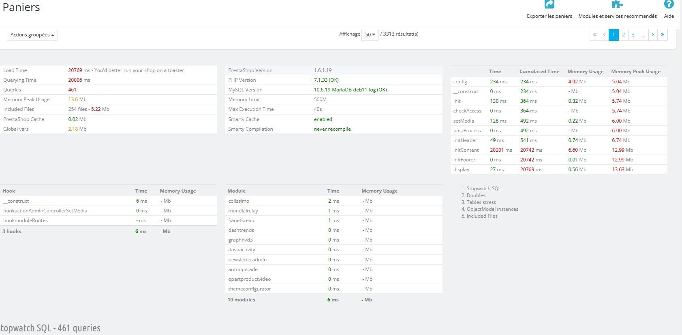Go to Tables stress section link
The width and height of the screenshot is (682, 335).
(481, 202)
